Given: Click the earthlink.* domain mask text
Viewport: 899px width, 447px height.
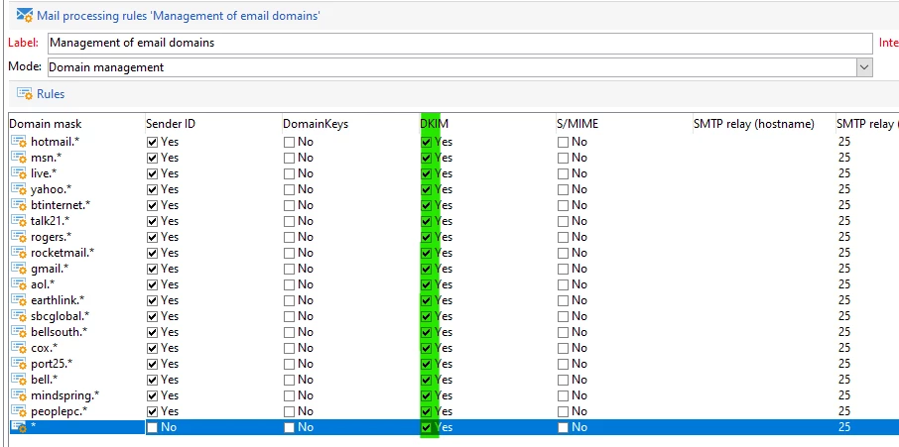Looking at the screenshot, I should pos(58,300).
